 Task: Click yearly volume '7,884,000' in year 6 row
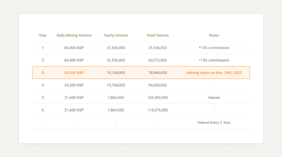pos(116,110)
